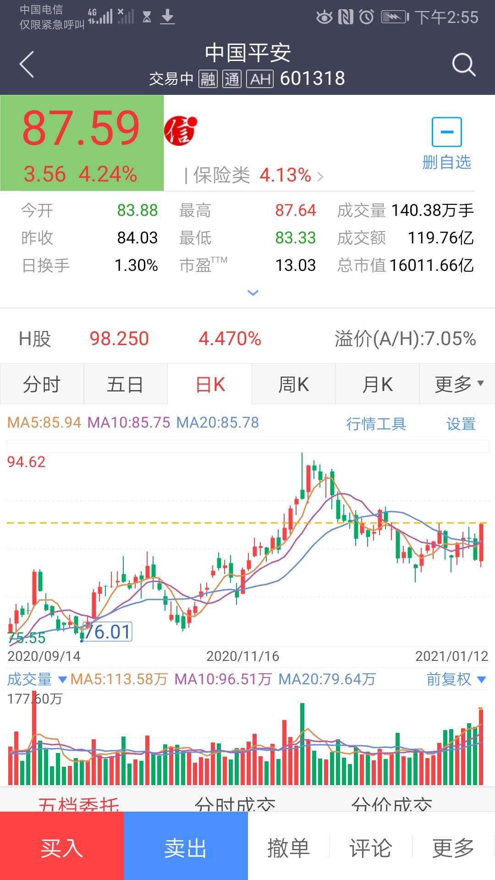Open the 五档委托 tab

click(78, 803)
